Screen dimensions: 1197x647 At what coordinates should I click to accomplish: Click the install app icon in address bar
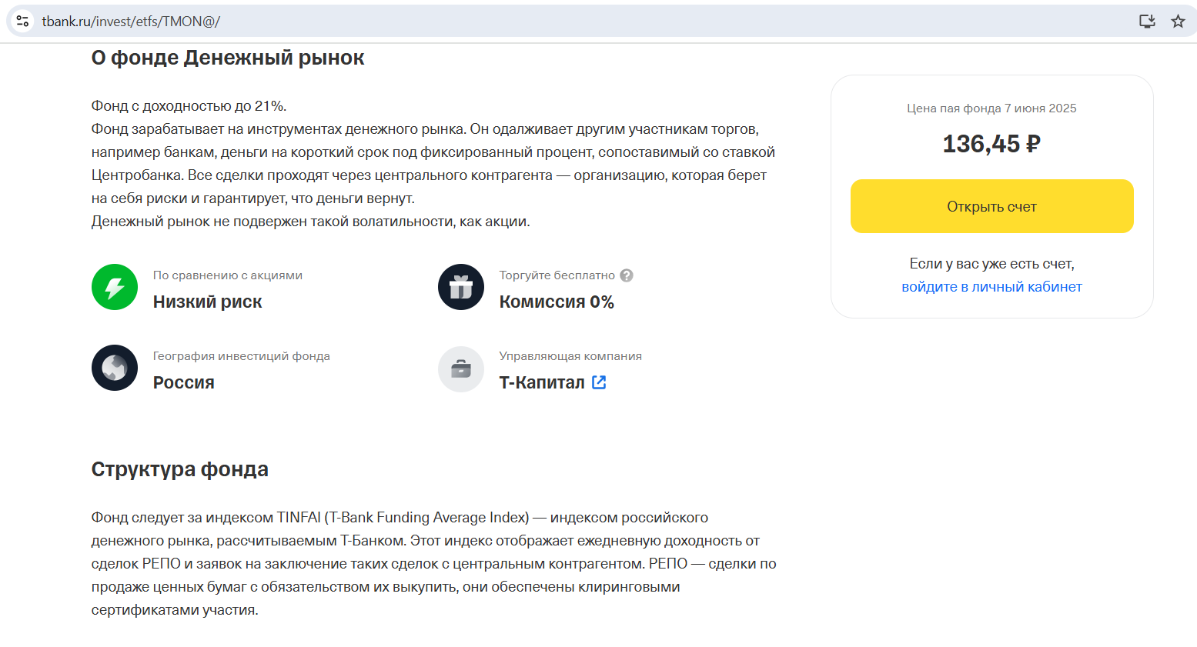click(1147, 22)
